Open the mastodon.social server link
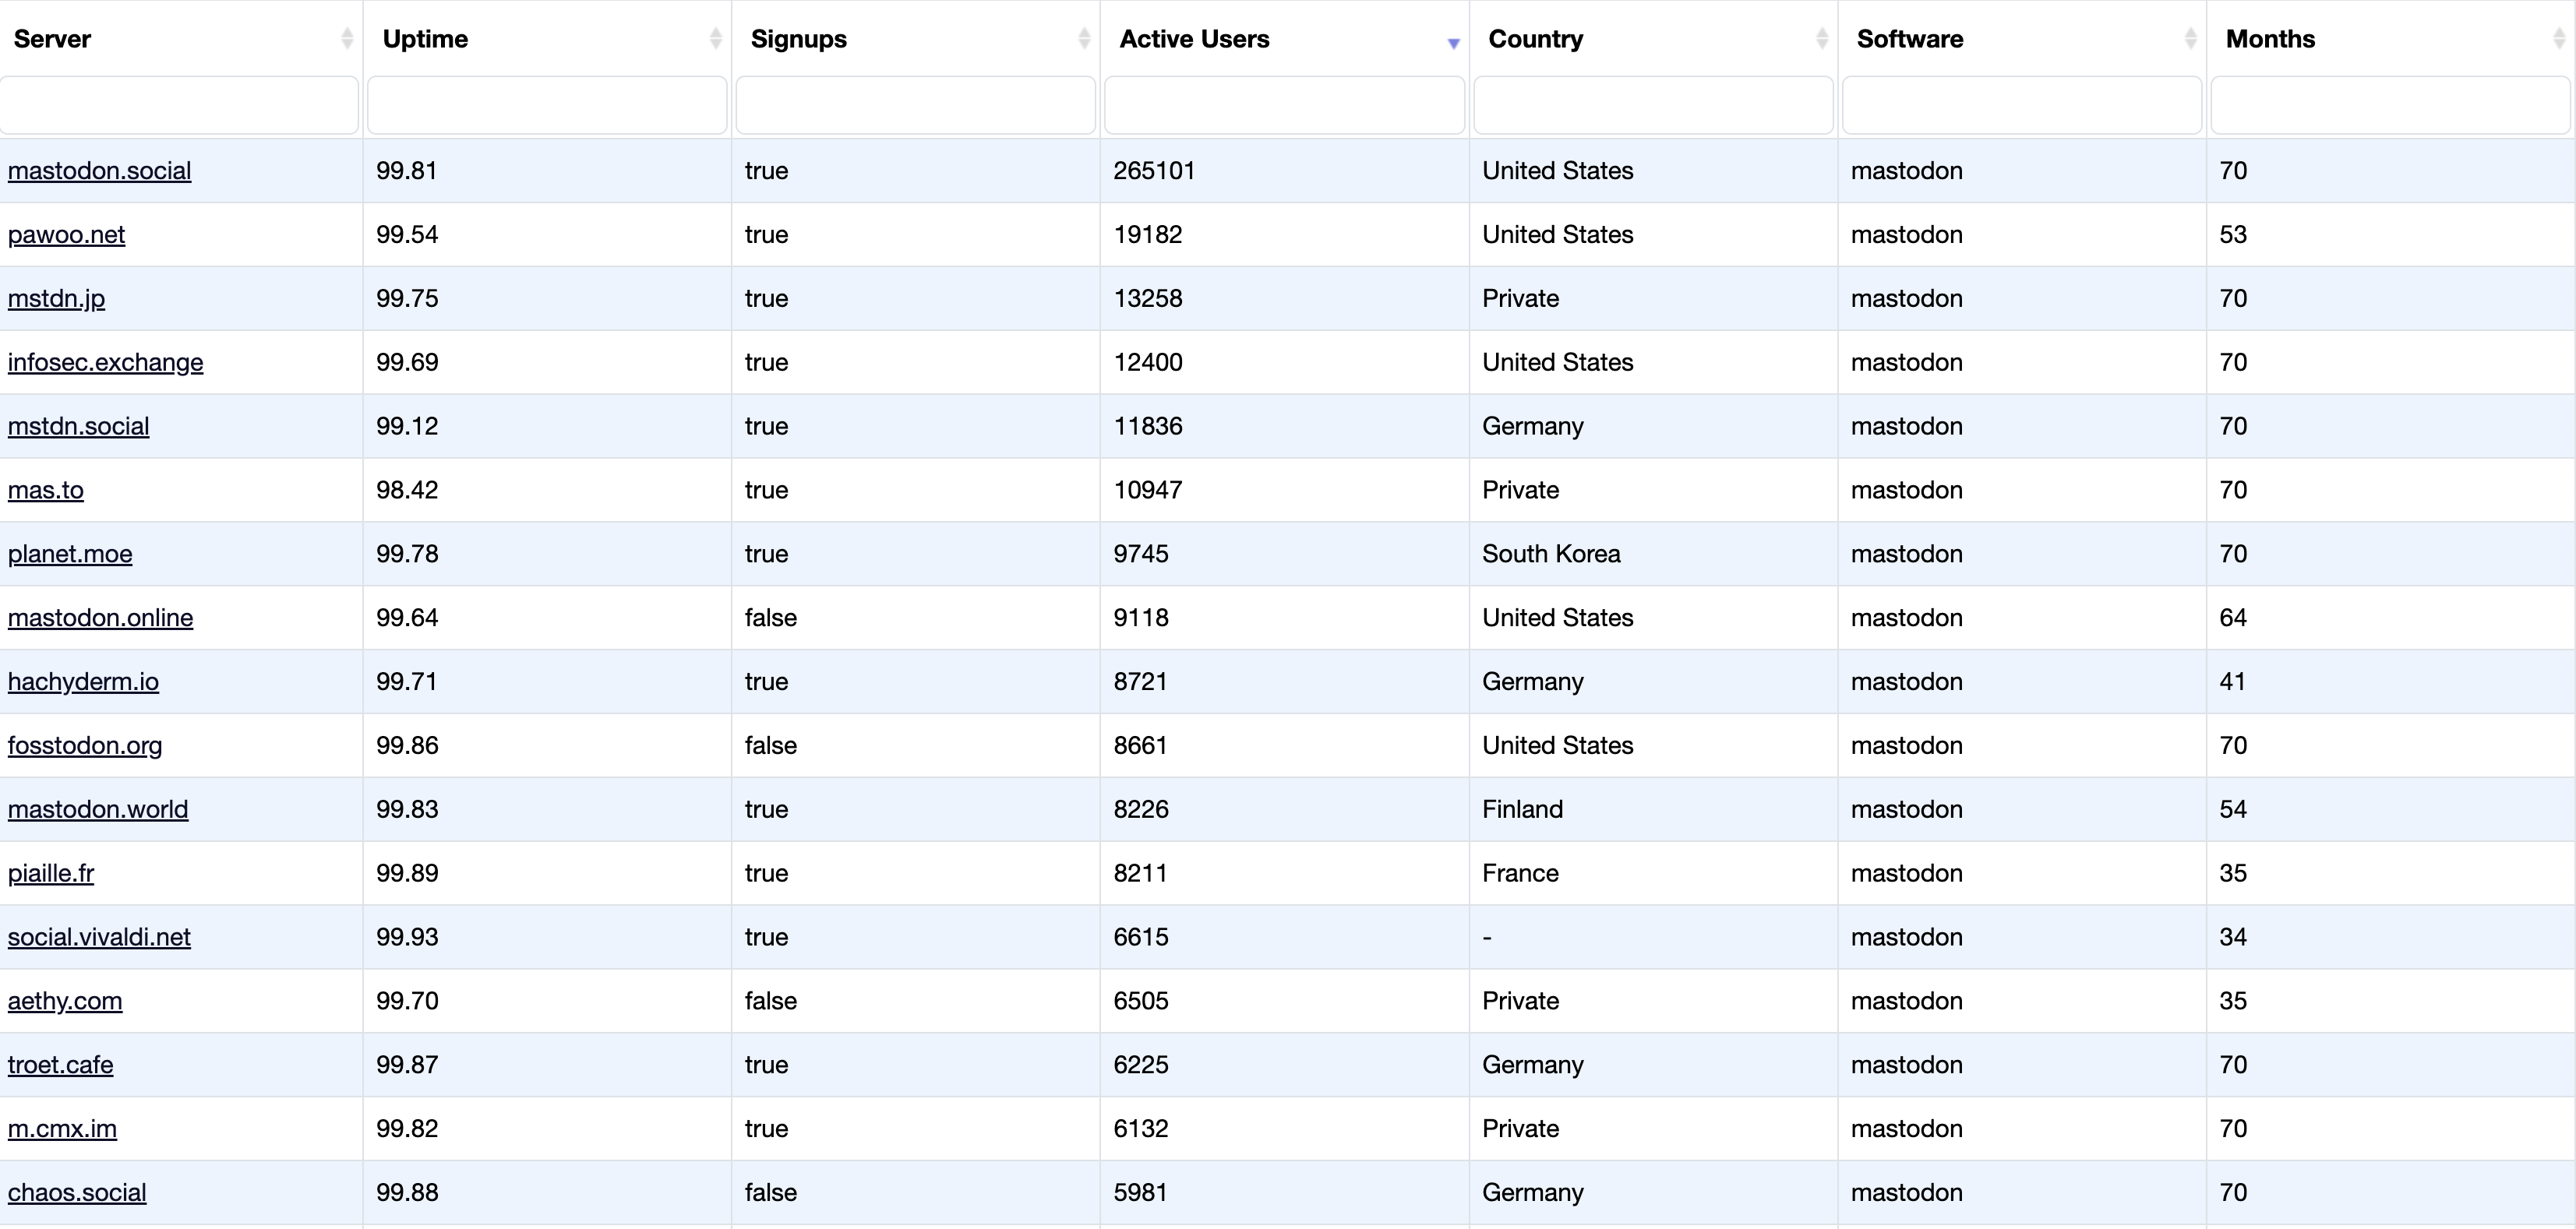 (99, 171)
